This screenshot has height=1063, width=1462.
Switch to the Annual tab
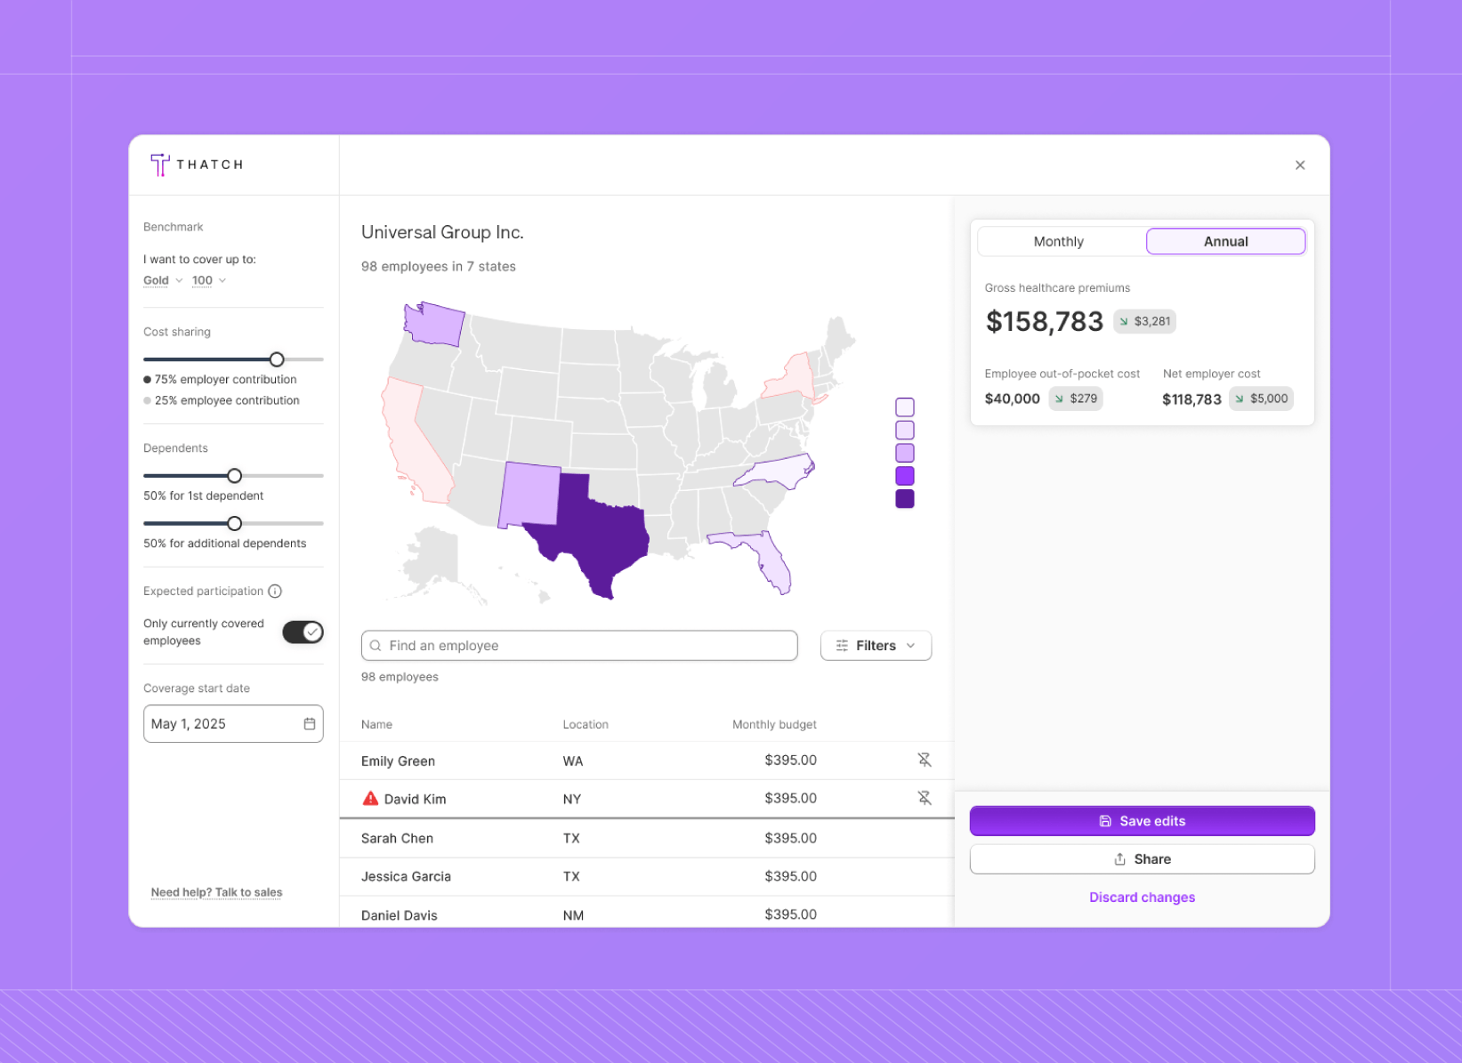tap(1225, 242)
